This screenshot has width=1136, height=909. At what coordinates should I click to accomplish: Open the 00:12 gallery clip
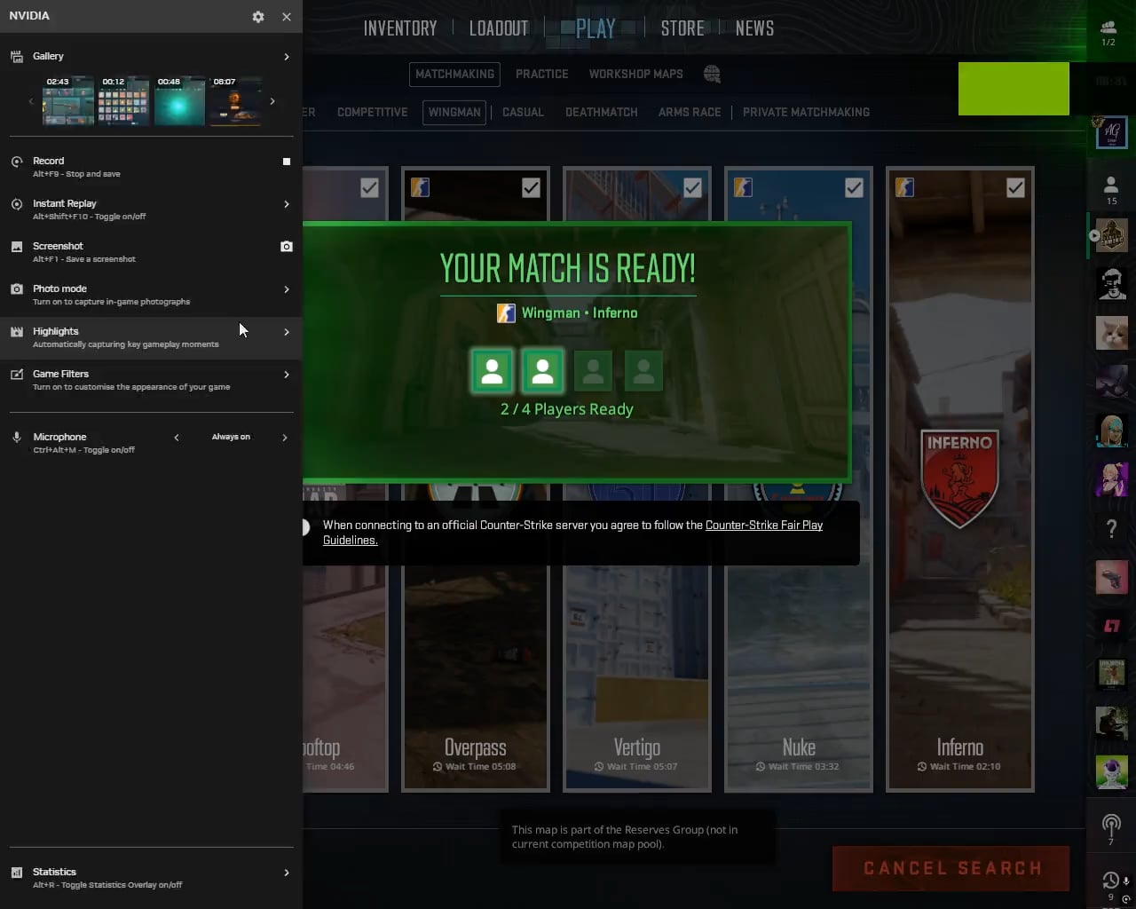123,100
